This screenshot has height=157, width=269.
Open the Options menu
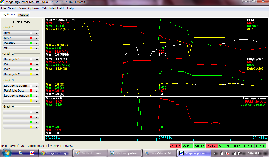point(34,8)
